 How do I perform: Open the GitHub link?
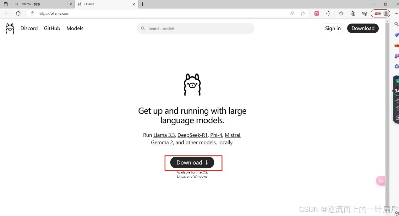(52, 28)
